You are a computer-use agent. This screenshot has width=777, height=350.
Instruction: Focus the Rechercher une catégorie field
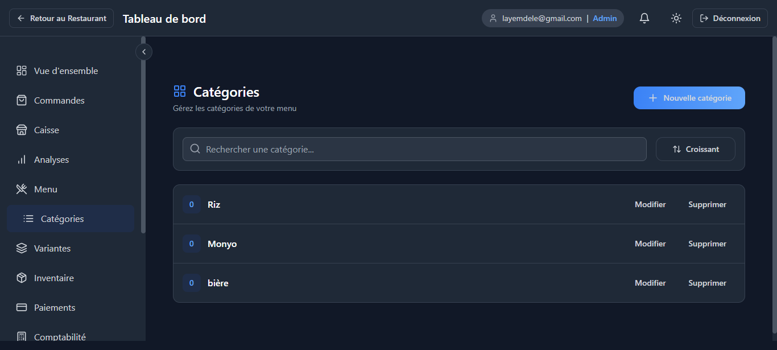[415, 149]
